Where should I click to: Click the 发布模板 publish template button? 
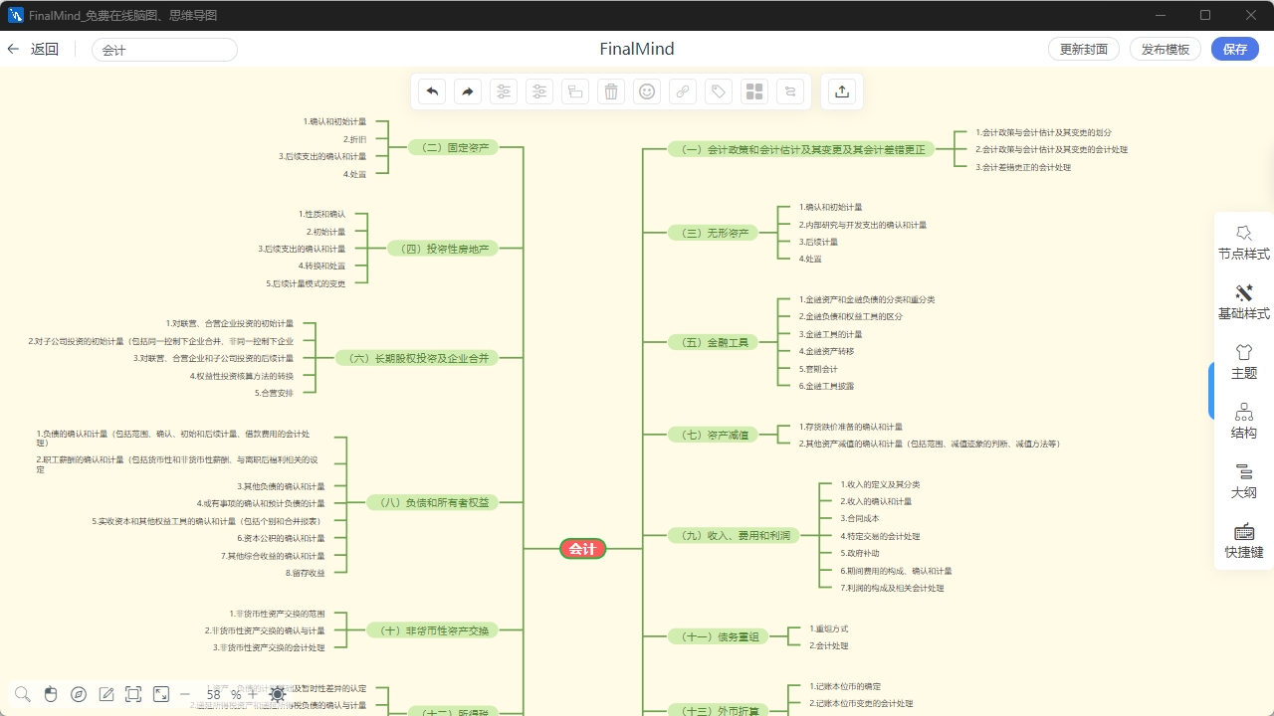[1165, 48]
